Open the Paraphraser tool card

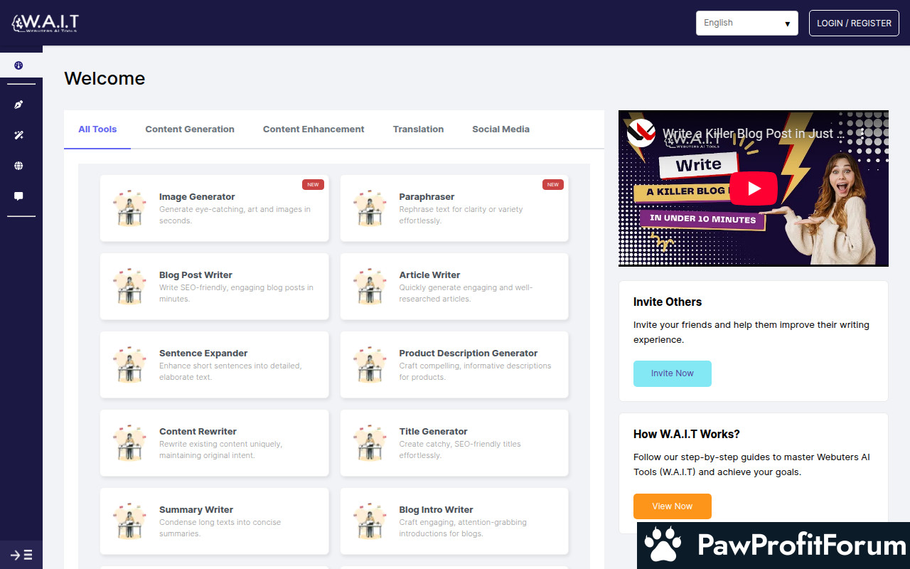tap(454, 208)
